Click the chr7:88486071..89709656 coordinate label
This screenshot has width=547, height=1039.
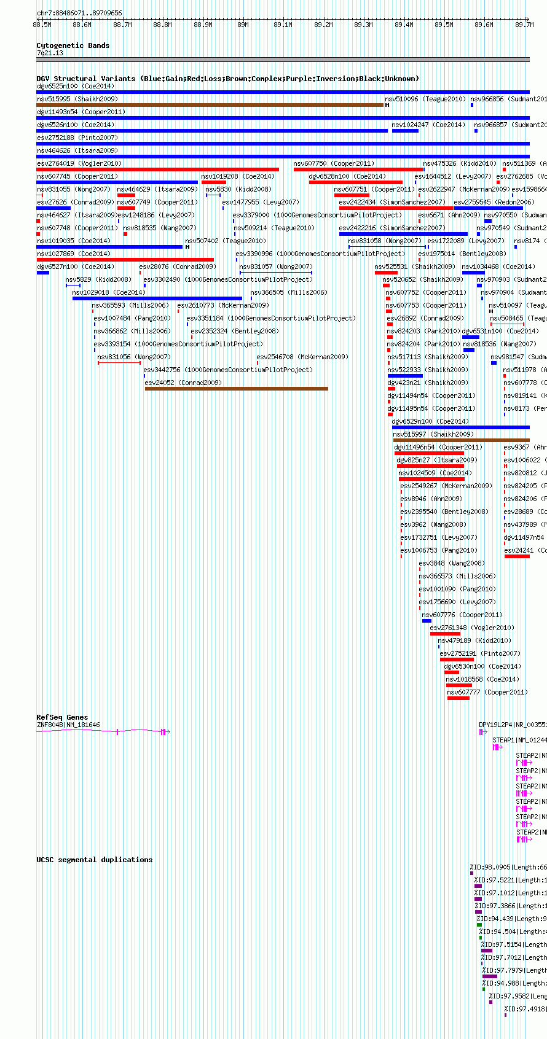(79, 13)
